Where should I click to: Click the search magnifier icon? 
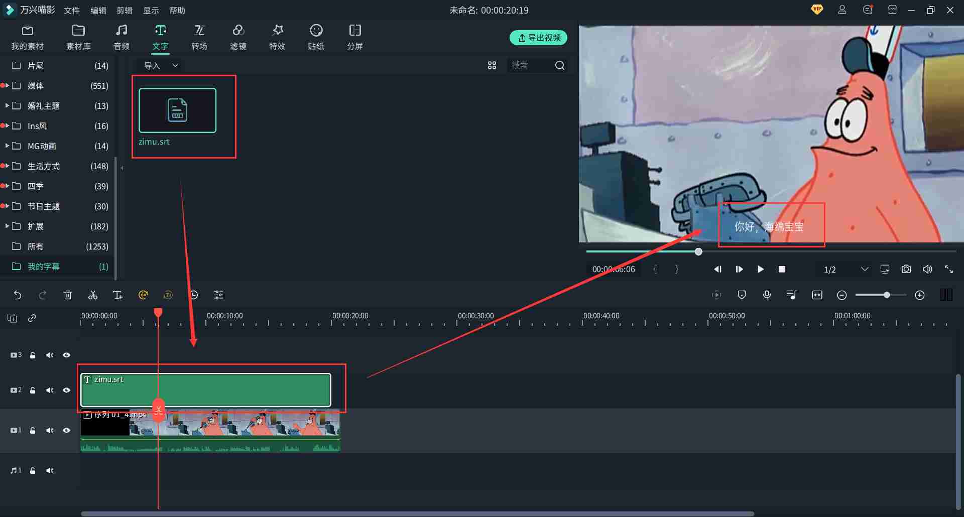(560, 65)
